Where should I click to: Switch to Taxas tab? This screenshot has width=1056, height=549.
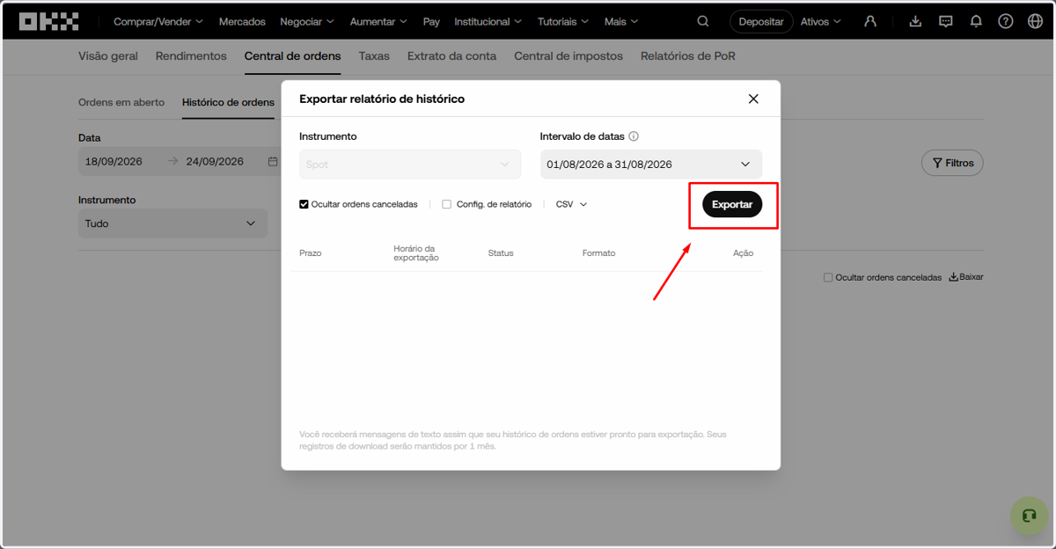(374, 55)
